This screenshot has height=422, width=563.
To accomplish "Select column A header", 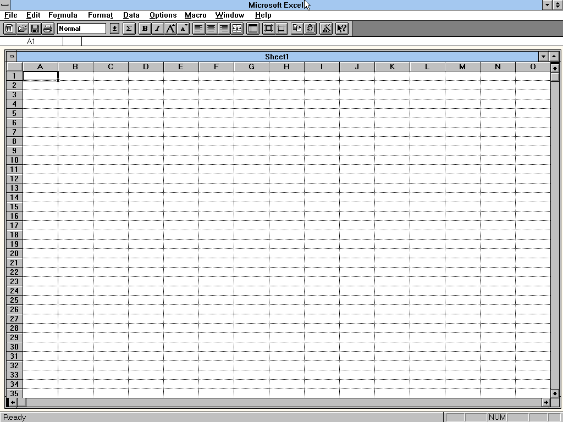I will tap(40, 66).
